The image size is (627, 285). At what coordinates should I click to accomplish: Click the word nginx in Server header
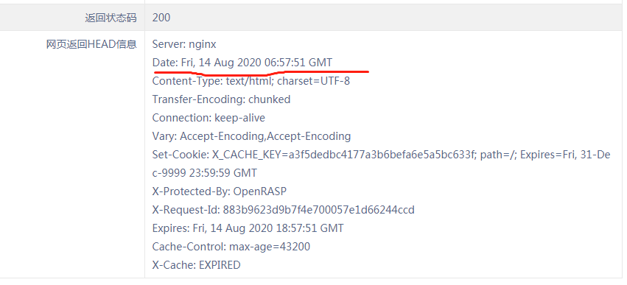[203, 45]
